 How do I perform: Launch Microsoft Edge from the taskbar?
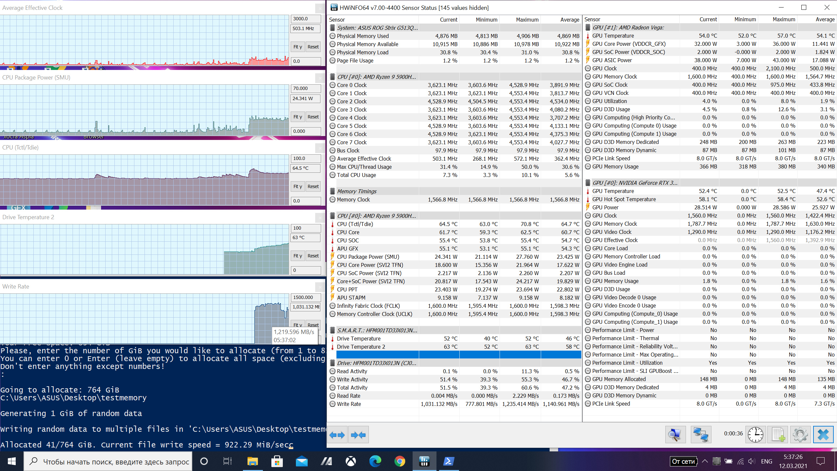coord(375,461)
